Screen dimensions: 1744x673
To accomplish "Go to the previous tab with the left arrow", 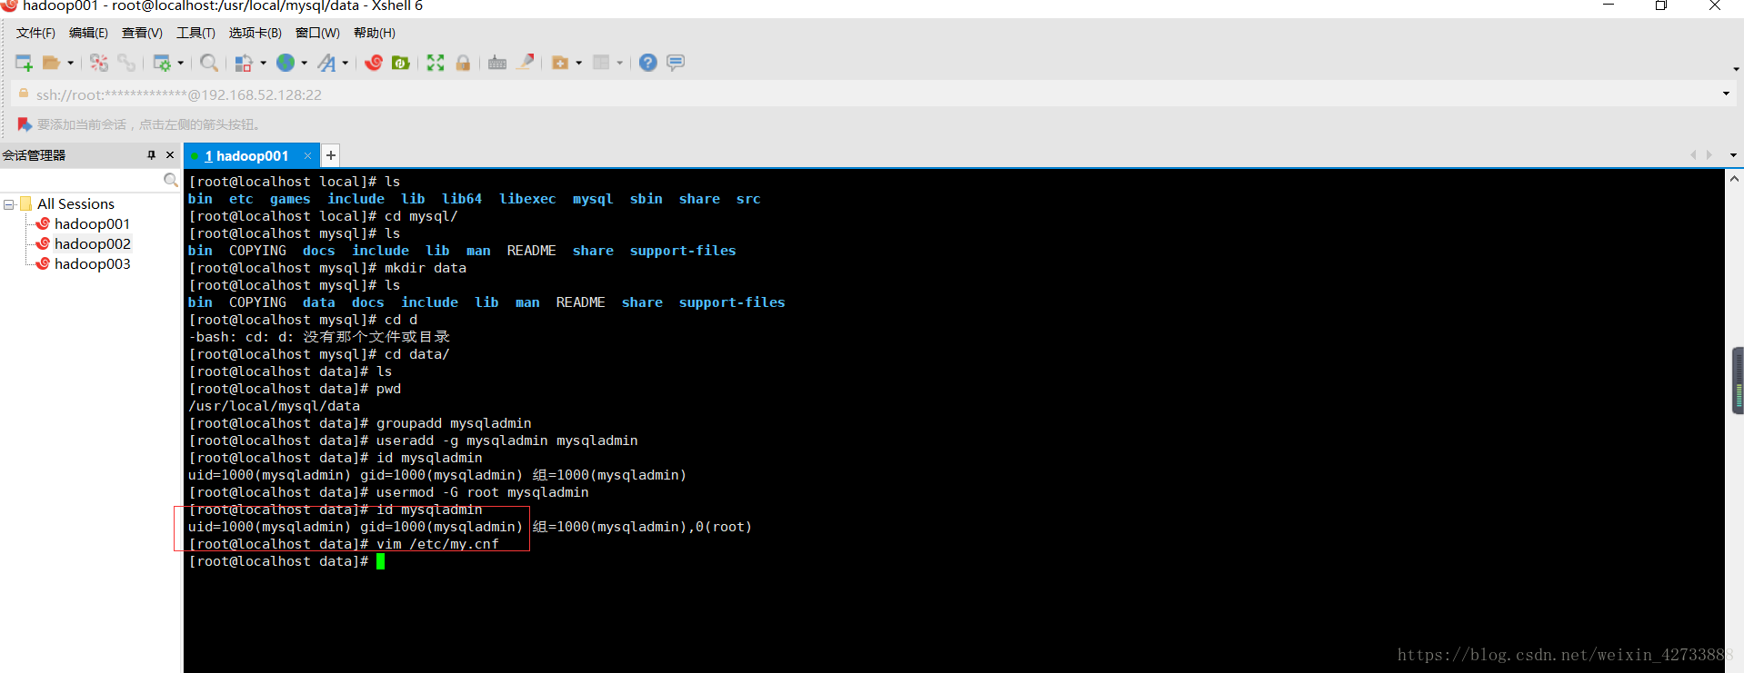I will coord(1693,155).
